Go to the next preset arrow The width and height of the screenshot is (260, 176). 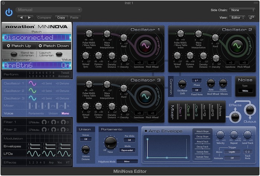coord(30,17)
